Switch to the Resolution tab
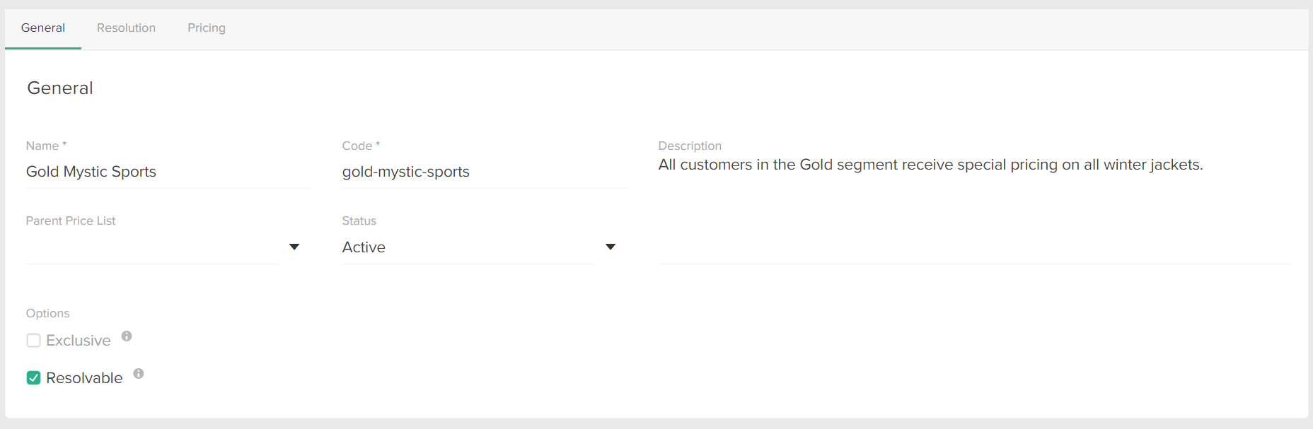Image resolution: width=1313 pixels, height=429 pixels. pyautogui.click(x=126, y=28)
